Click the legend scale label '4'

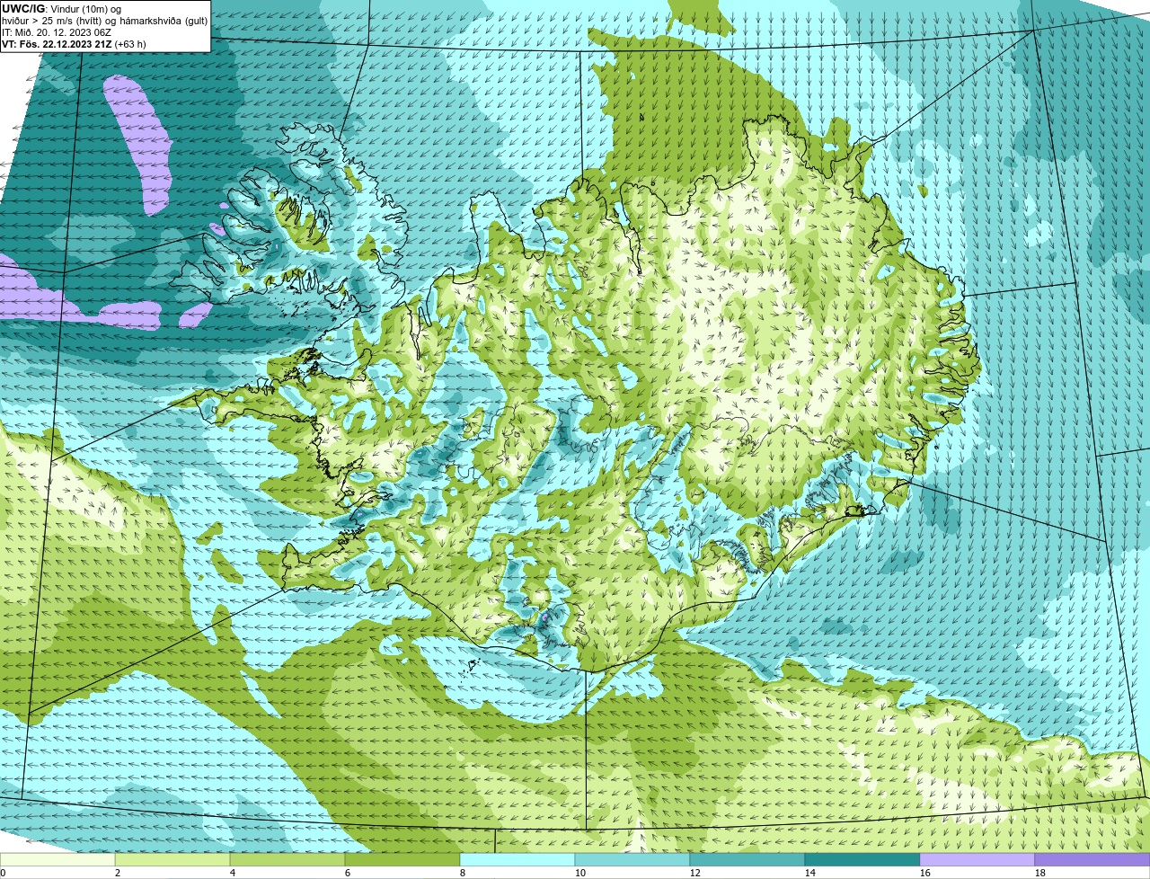233,873
